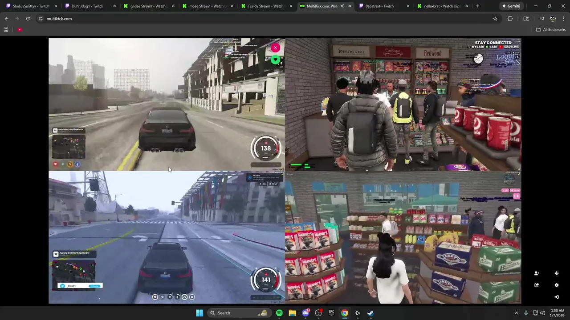The height and width of the screenshot is (320, 570).
Task: Open Chrome media control icon
Action: [x=542, y=19]
